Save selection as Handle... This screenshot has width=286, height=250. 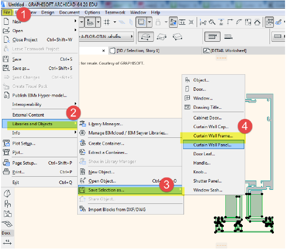[214, 163]
